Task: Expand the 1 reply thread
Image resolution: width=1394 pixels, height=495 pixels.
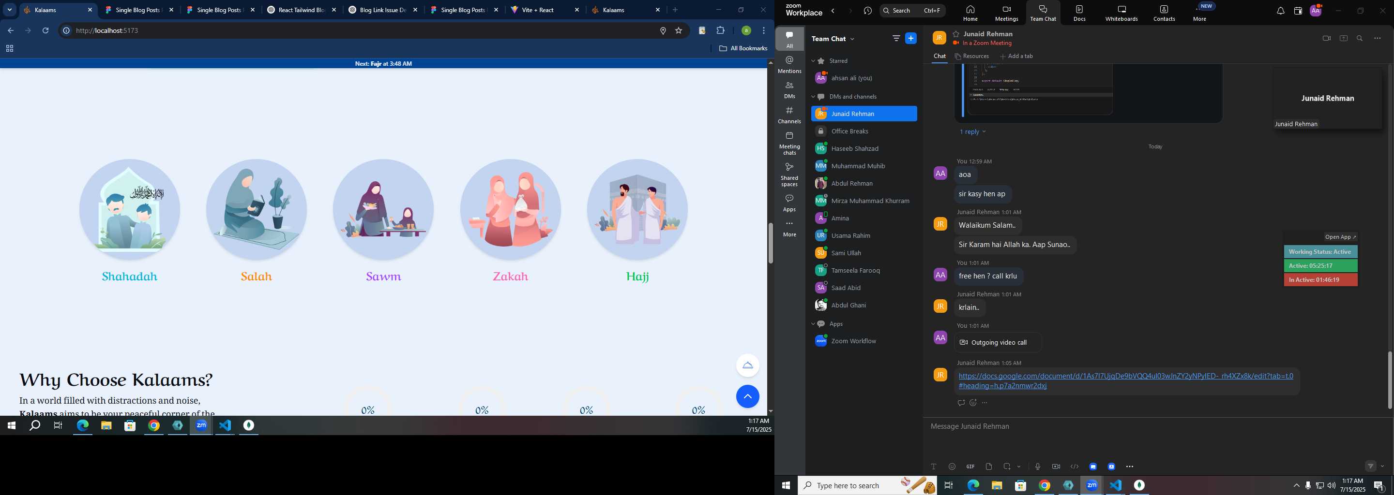Action: pos(972,132)
